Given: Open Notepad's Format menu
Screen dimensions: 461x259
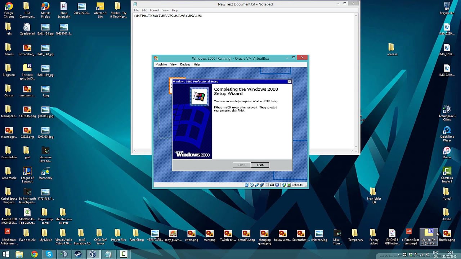Looking at the screenshot, I should [x=155, y=10].
